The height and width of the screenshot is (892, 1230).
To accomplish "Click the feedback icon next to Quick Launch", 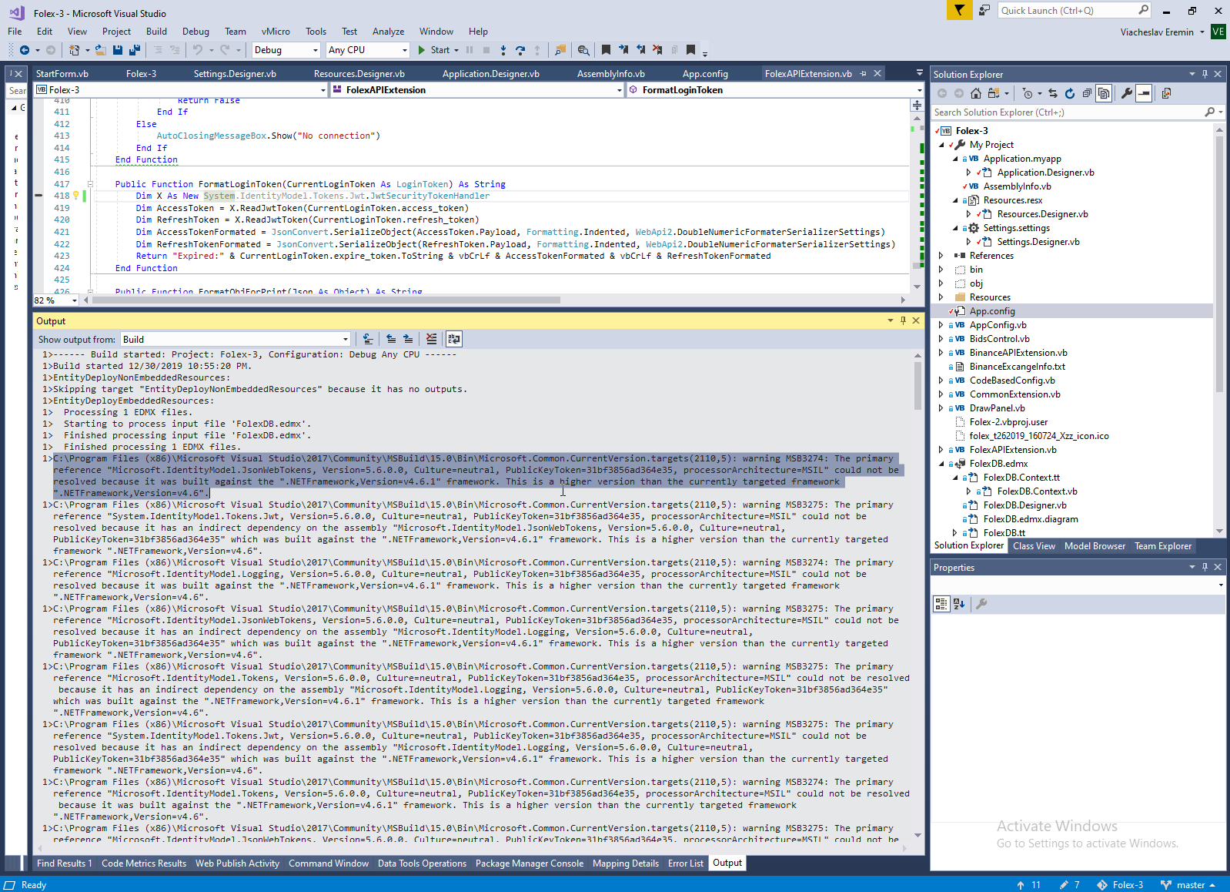I will 984,10.
